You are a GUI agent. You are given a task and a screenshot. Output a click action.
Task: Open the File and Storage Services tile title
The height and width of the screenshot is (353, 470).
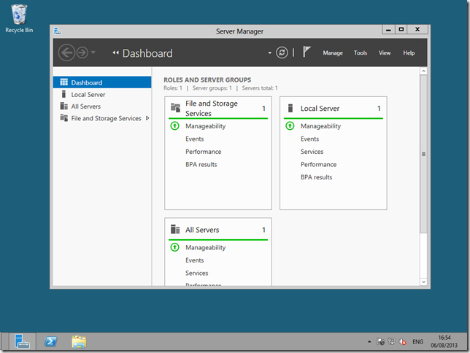click(x=212, y=108)
